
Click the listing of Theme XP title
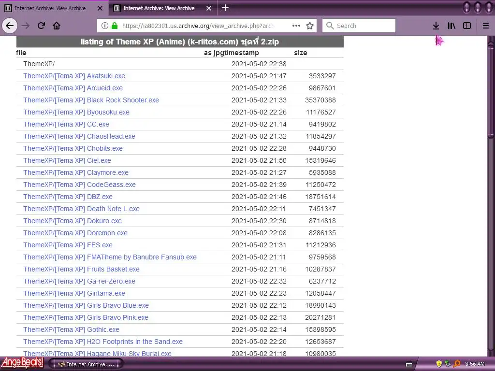pyautogui.click(x=180, y=42)
